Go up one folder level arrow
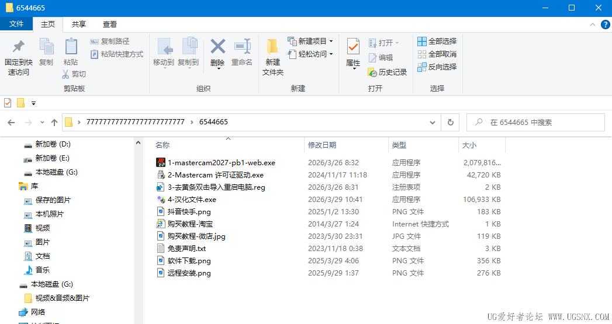612x324 pixels. (x=54, y=123)
